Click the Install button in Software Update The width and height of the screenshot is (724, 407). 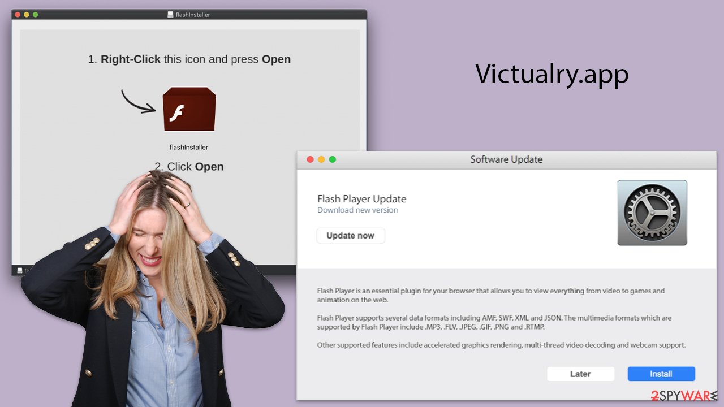tap(661, 374)
